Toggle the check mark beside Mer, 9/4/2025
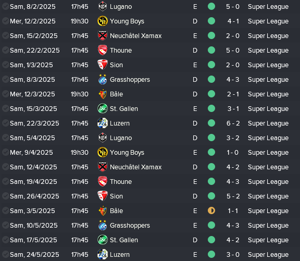 (5, 152)
